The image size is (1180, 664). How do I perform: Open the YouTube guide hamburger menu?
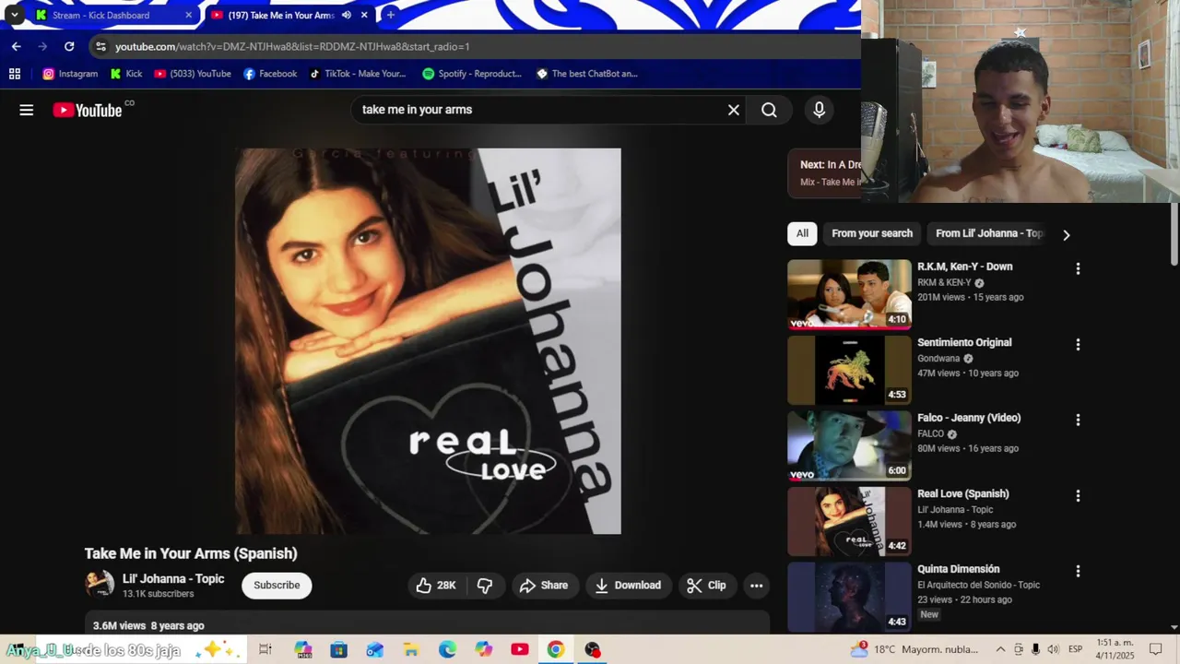click(x=27, y=110)
